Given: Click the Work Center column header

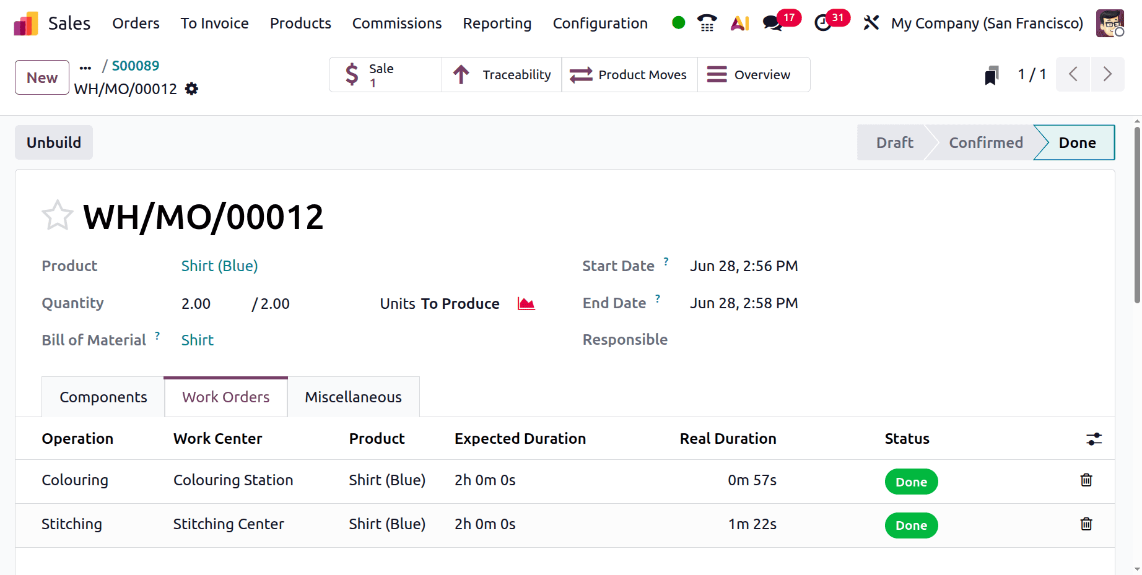Looking at the screenshot, I should coord(217,439).
